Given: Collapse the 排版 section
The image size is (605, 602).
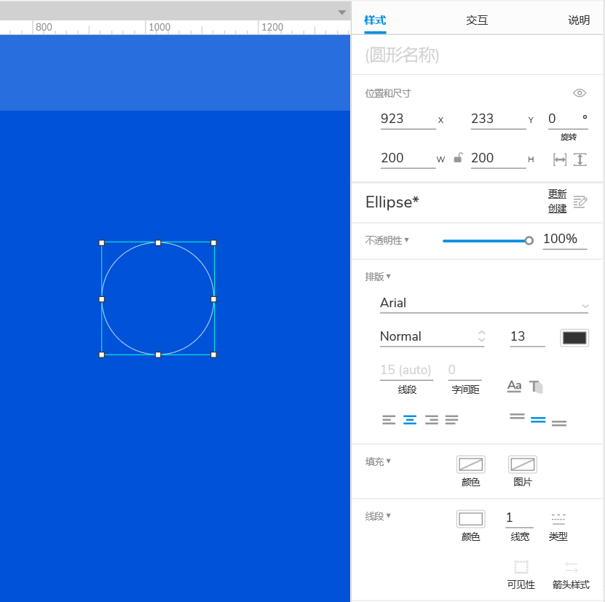Looking at the screenshot, I should pyautogui.click(x=378, y=277).
